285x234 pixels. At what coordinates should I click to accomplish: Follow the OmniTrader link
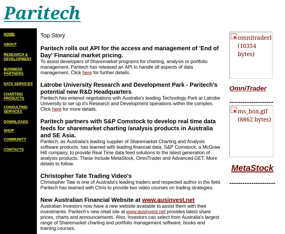coord(248,88)
